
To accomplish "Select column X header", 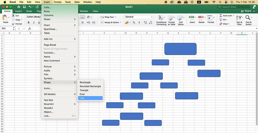I will 242,33.
